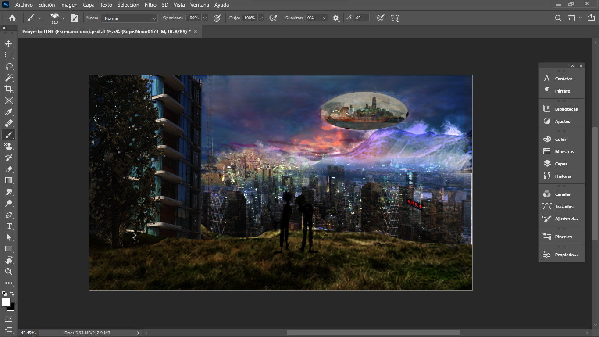Select the Move tool
The height and width of the screenshot is (337, 599).
click(9, 44)
